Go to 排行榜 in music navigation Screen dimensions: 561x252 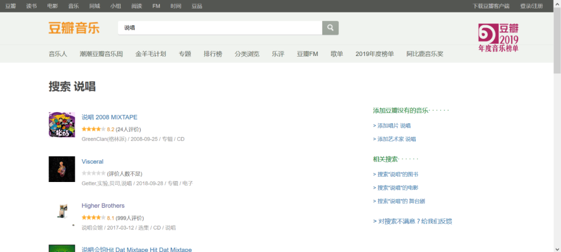212,54
